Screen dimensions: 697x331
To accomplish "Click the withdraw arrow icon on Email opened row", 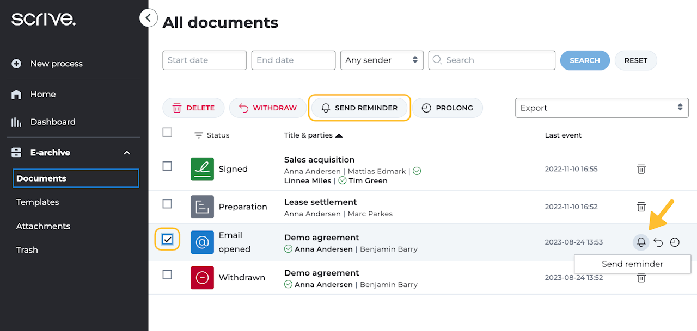I will (658, 242).
